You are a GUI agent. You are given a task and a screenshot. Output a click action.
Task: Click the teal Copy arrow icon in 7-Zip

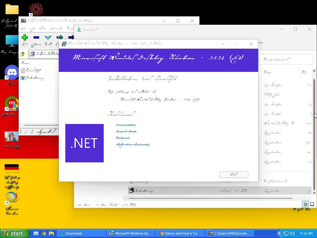(x=60, y=37)
